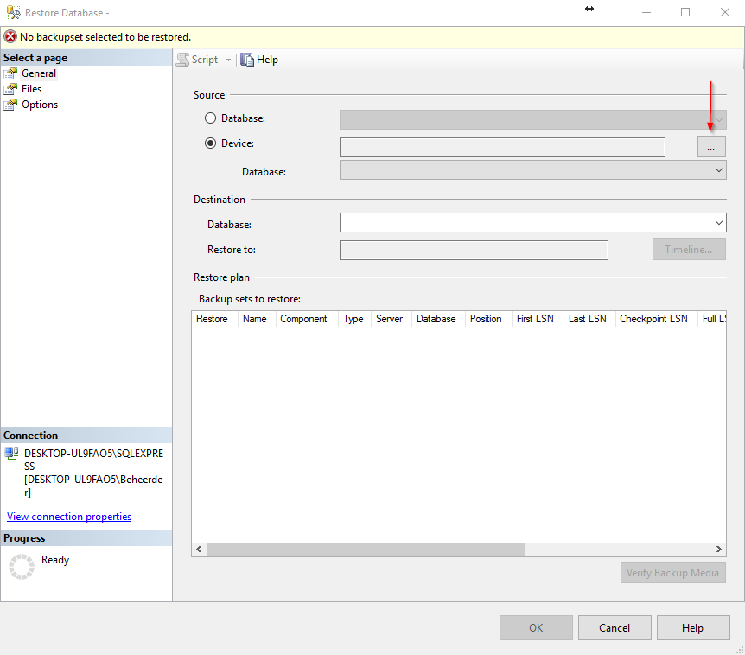Open the Destination Database combo box
Image resolution: width=745 pixels, height=655 pixels.
(x=532, y=222)
